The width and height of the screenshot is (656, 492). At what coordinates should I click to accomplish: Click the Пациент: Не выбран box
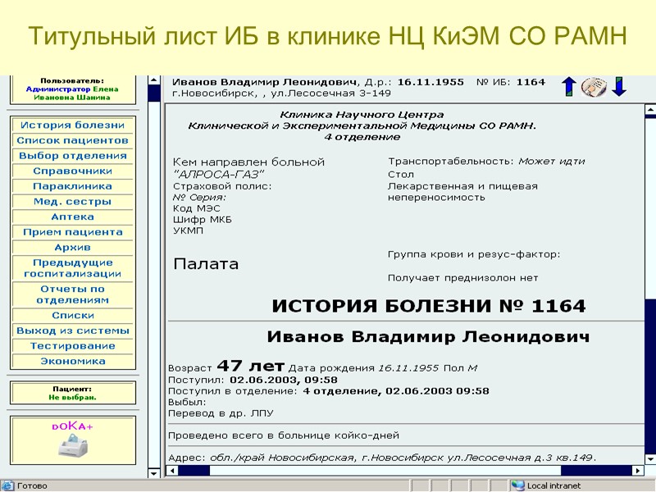pos(73,393)
